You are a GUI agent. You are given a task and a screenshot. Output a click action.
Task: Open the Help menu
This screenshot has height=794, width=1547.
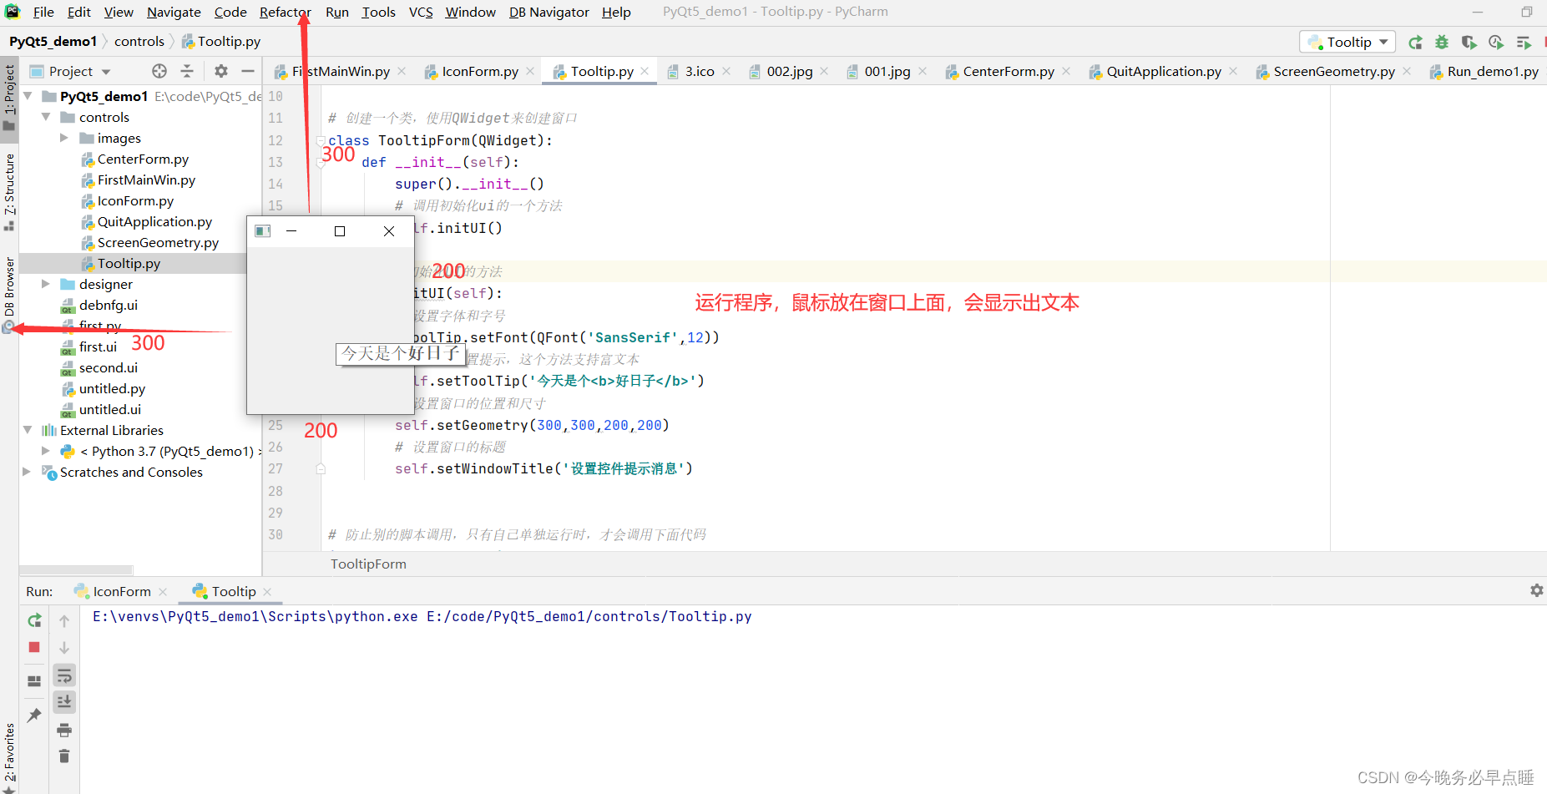point(616,12)
